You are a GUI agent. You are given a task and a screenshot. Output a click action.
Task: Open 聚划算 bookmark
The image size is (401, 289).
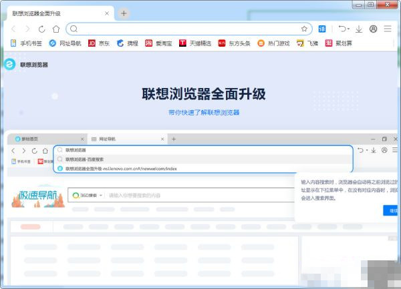pos(338,43)
